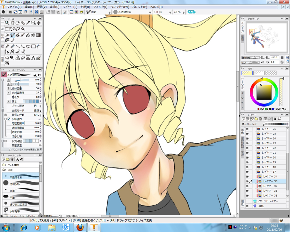Open Firefox from the taskbar

coord(80,227)
